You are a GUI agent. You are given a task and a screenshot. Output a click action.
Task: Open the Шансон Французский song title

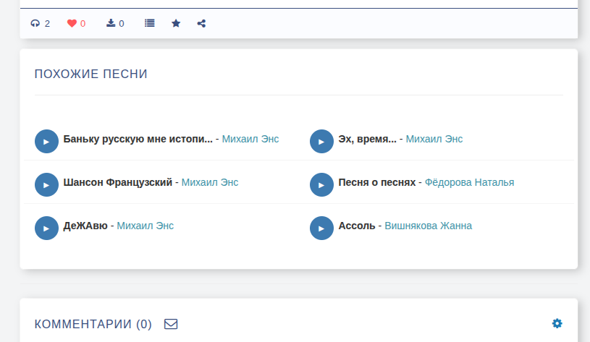coord(117,182)
